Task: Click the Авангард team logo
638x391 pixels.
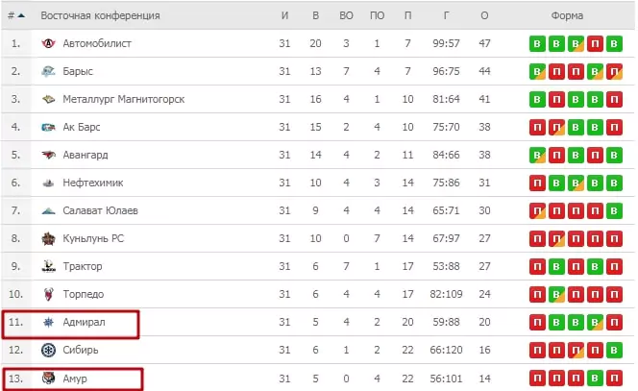Action: [48, 155]
